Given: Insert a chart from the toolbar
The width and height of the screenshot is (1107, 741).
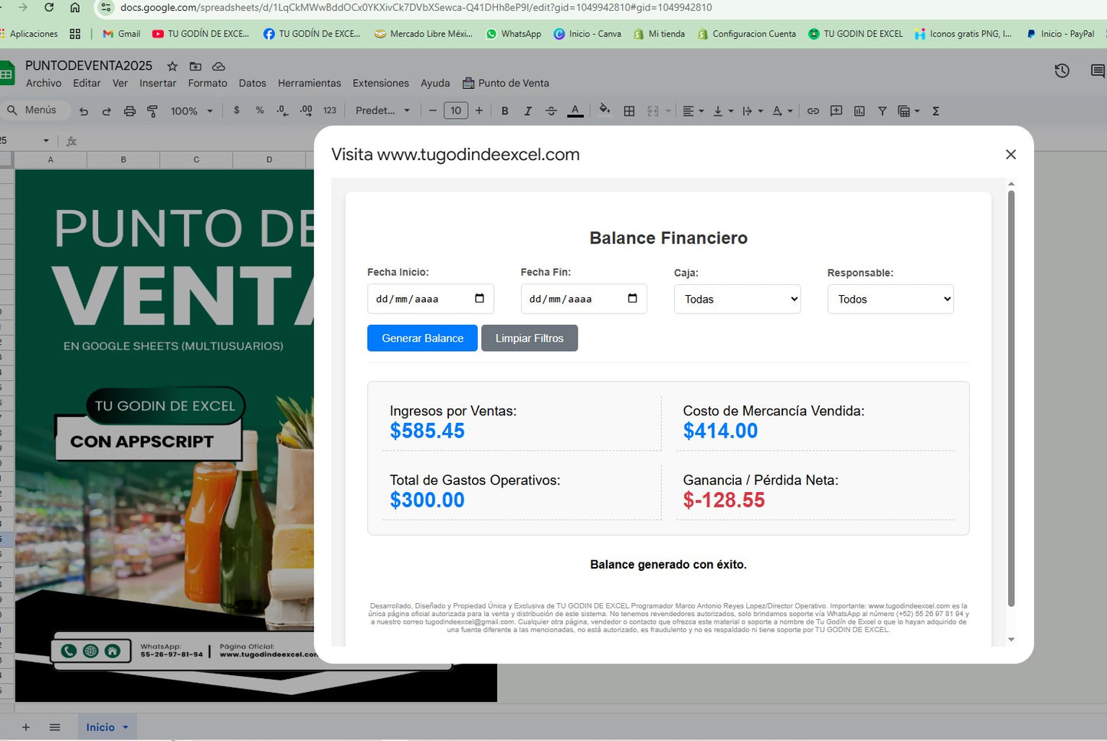Looking at the screenshot, I should pyautogui.click(x=859, y=110).
